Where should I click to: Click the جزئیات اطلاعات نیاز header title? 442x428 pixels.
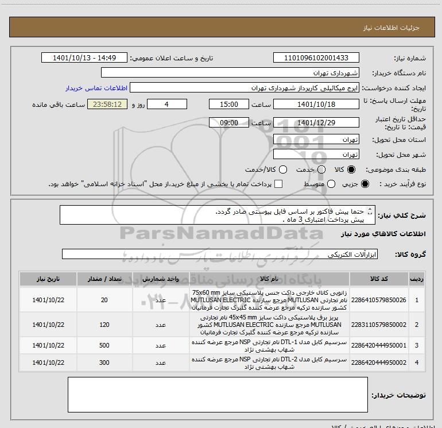point(391,28)
